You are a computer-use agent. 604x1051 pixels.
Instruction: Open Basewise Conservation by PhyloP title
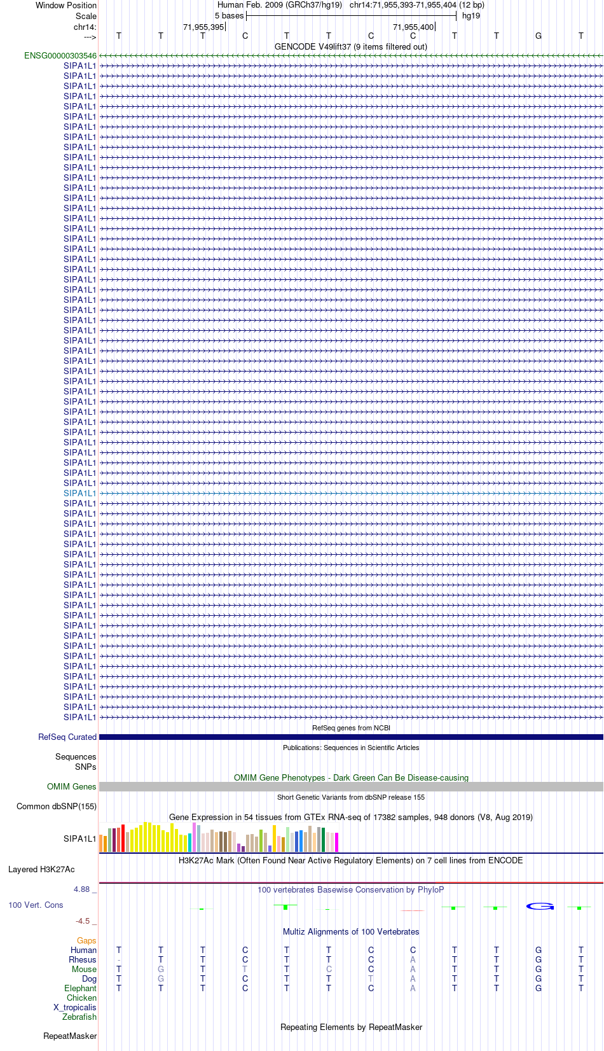pos(351,889)
